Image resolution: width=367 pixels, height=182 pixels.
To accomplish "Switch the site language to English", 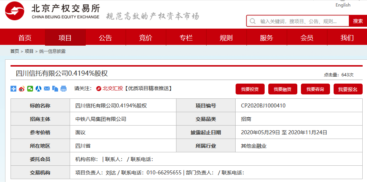I will coord(343,5).
